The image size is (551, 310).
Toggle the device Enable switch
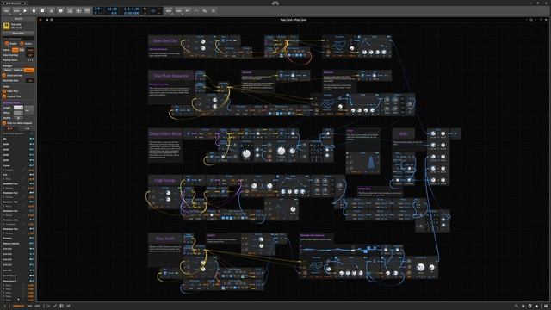(x=6, y=44)
